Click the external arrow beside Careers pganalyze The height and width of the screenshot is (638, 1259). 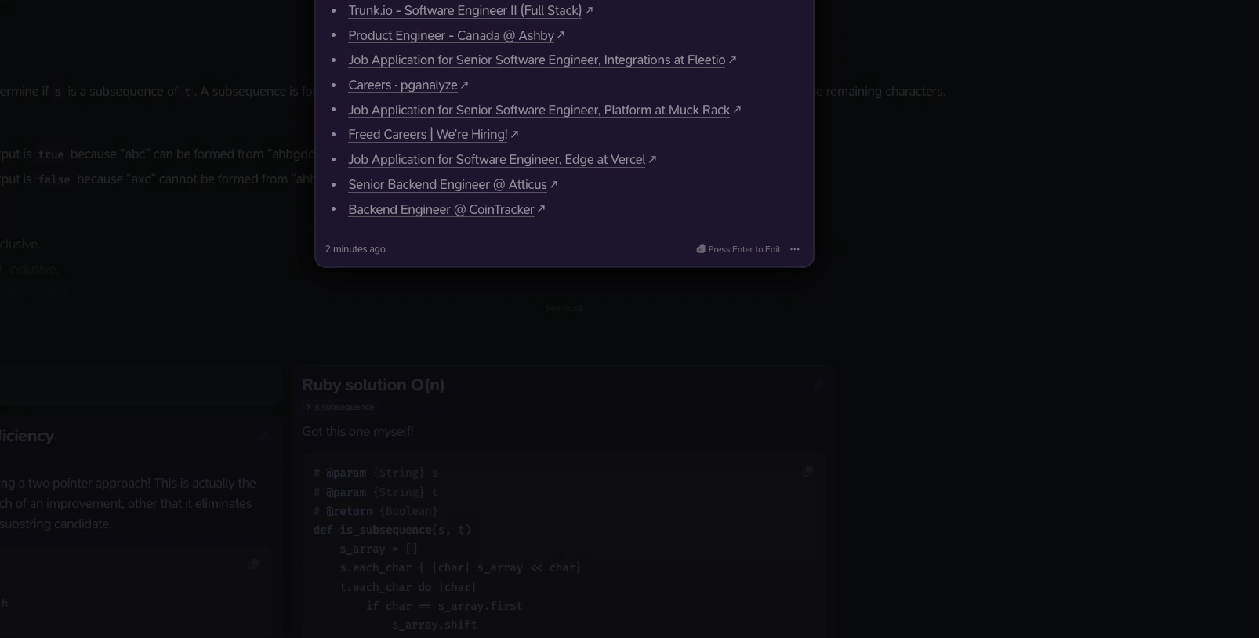click(x=464, y=85)
